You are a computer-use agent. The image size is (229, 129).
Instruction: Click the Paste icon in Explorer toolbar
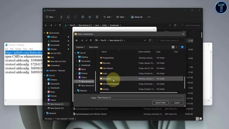click(x=75, y=17)
